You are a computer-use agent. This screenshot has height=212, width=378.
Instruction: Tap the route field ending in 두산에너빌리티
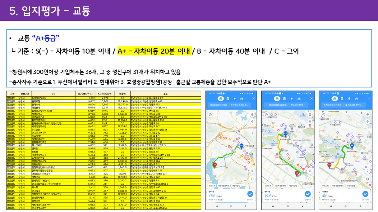pos(229,105)
